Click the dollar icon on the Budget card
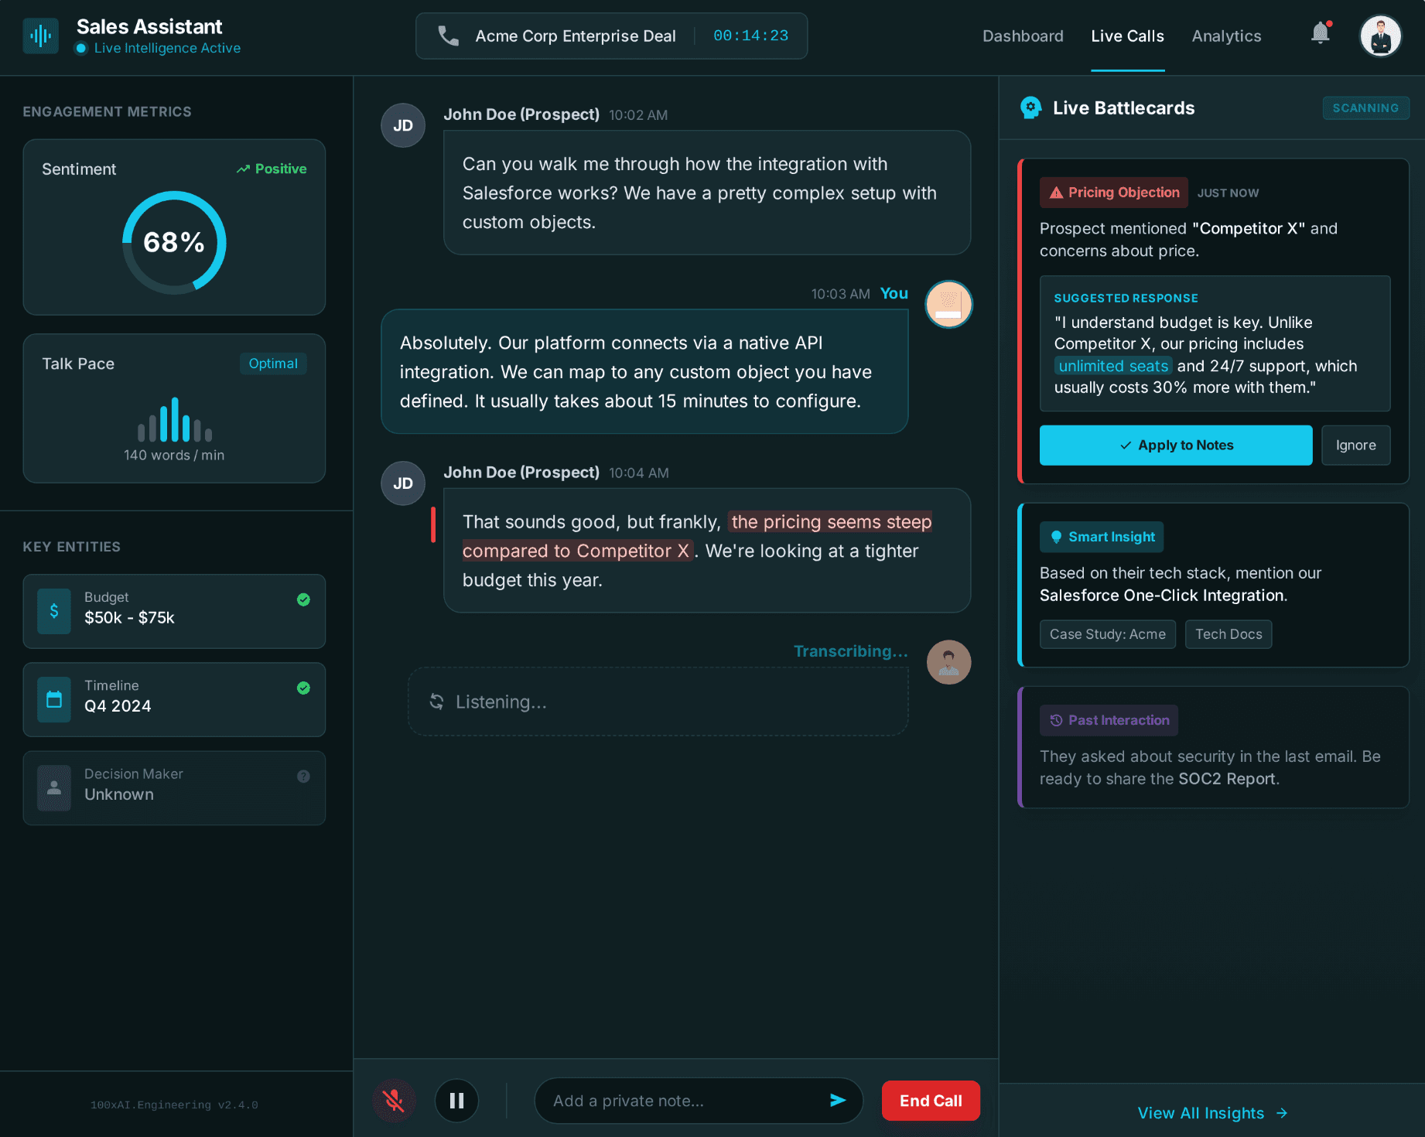1425x1137 pixels. tap(53, 611)
